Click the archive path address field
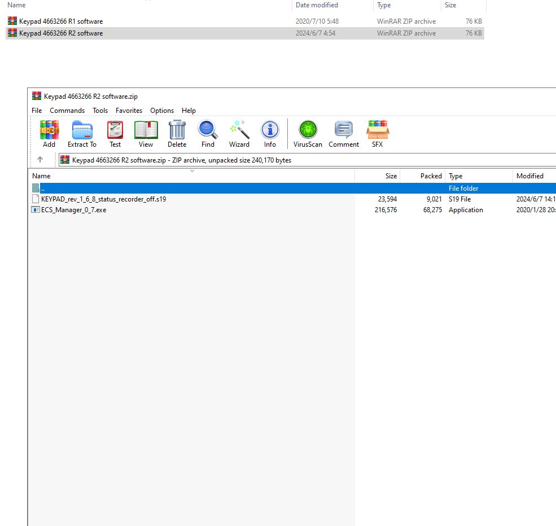 tap(308, 160)
